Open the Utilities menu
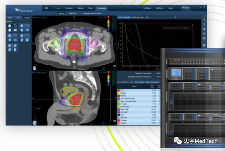Screen dimensions: 225x151 [x=147, y=8]
